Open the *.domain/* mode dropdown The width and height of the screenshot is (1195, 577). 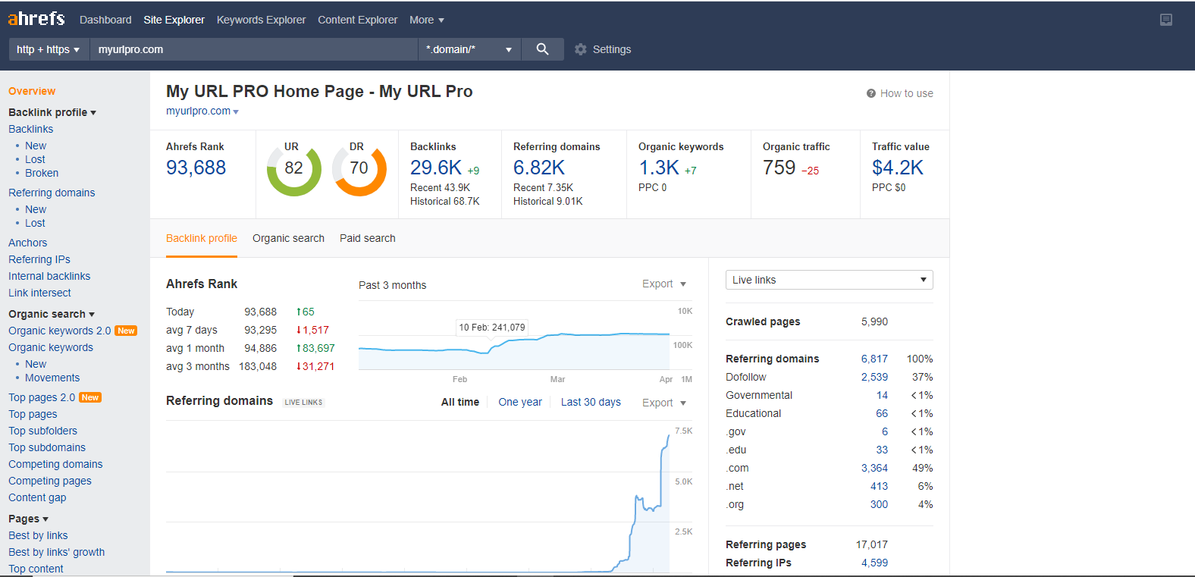[469, 49]
